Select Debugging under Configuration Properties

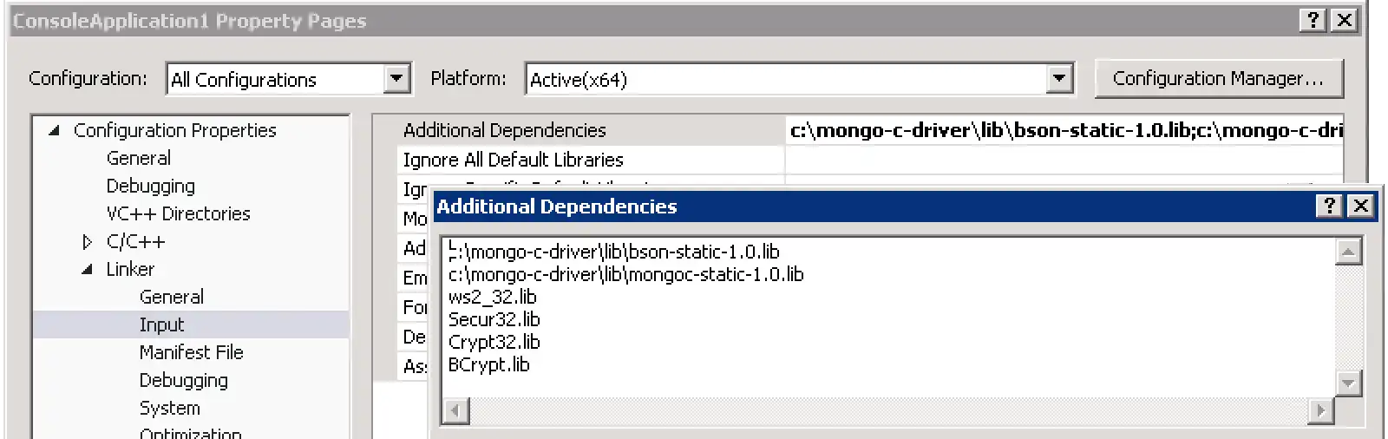click(151, 186)
